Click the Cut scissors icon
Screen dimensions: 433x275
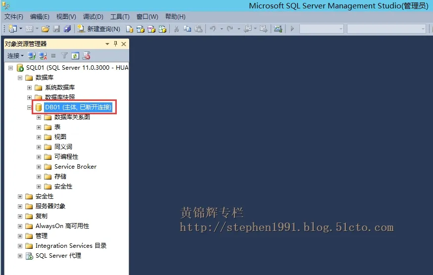[x=177, y=29]
